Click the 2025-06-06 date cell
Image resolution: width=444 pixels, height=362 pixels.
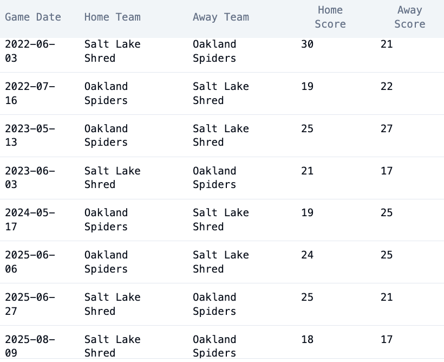(30, 262)
